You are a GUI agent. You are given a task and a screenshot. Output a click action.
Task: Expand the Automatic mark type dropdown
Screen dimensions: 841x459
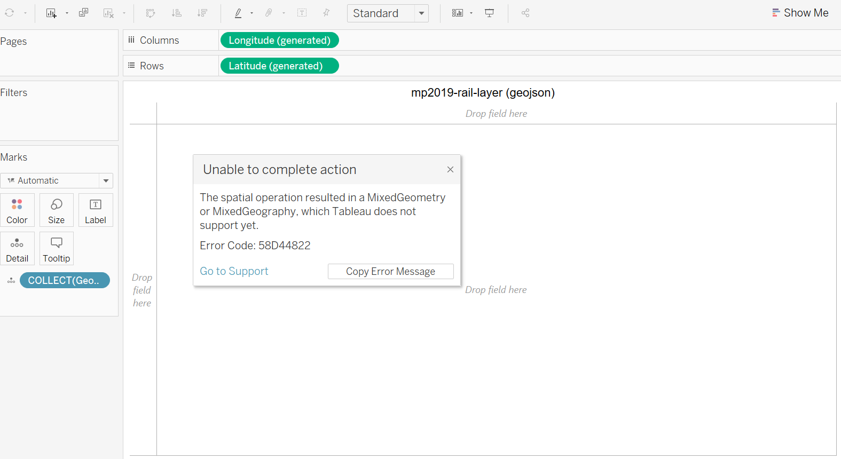coord(106,181)
